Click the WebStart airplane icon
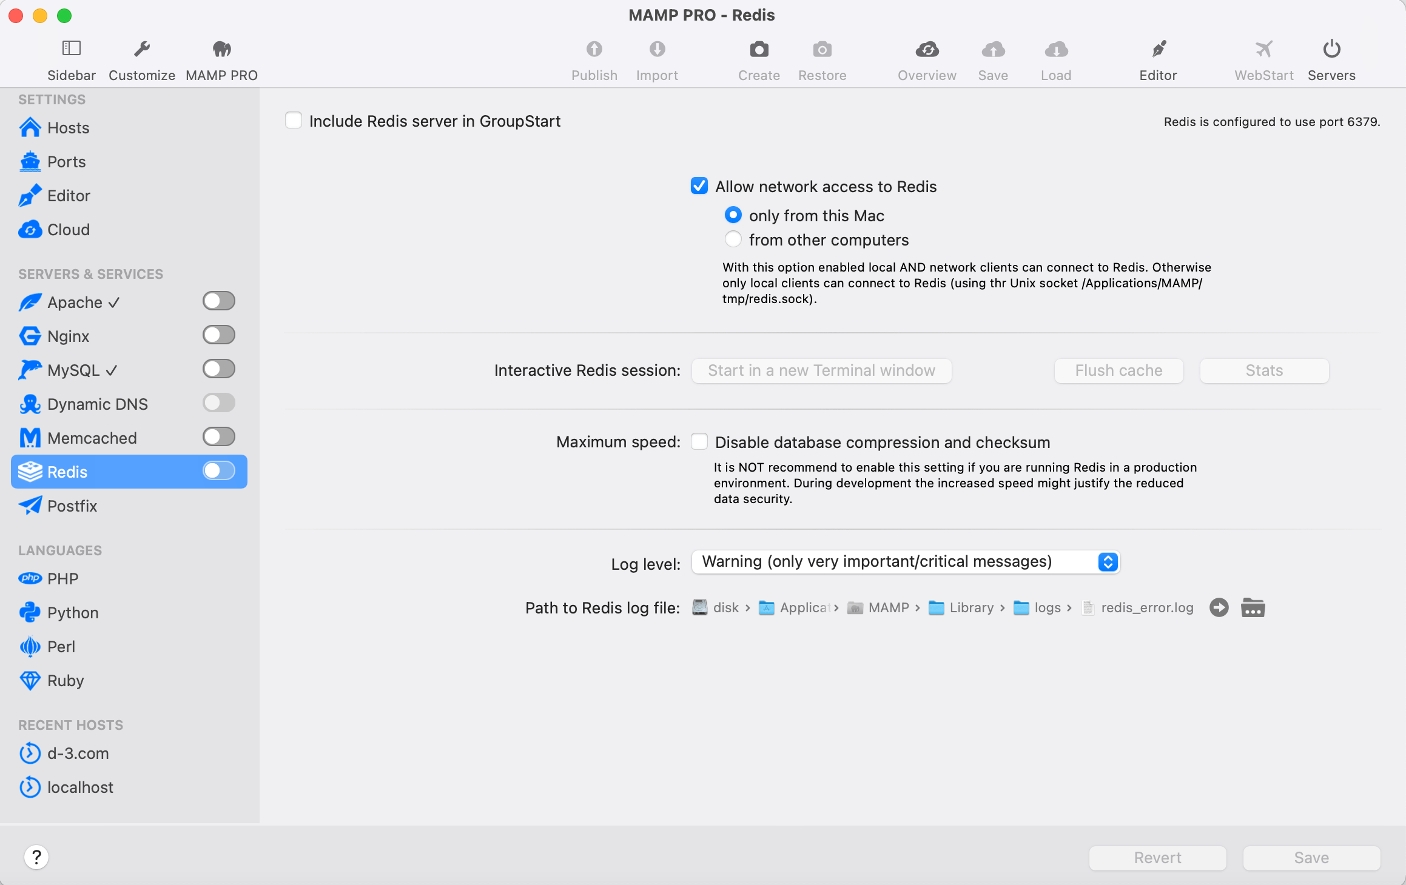1406x885 pixels. (x=1264, y=48)
